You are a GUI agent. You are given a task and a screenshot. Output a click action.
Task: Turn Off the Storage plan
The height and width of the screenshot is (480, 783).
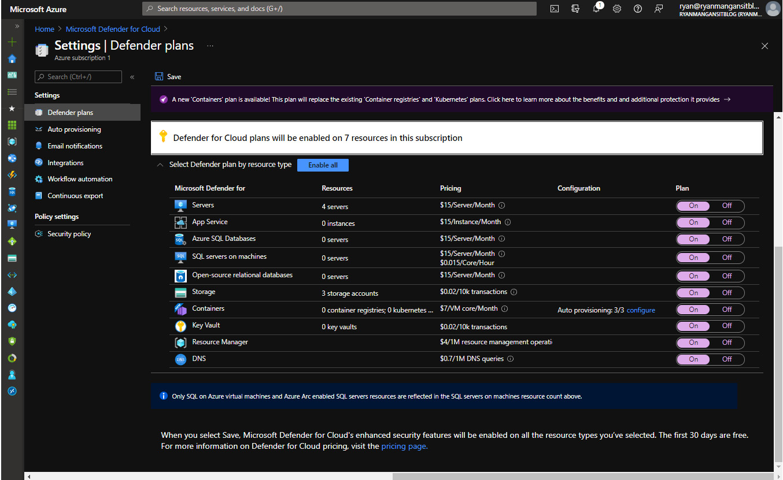click(x=727, y=293)
